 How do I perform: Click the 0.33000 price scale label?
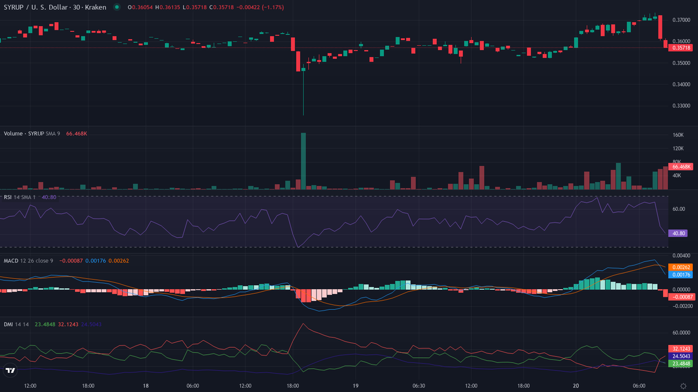tap(681, 106)
